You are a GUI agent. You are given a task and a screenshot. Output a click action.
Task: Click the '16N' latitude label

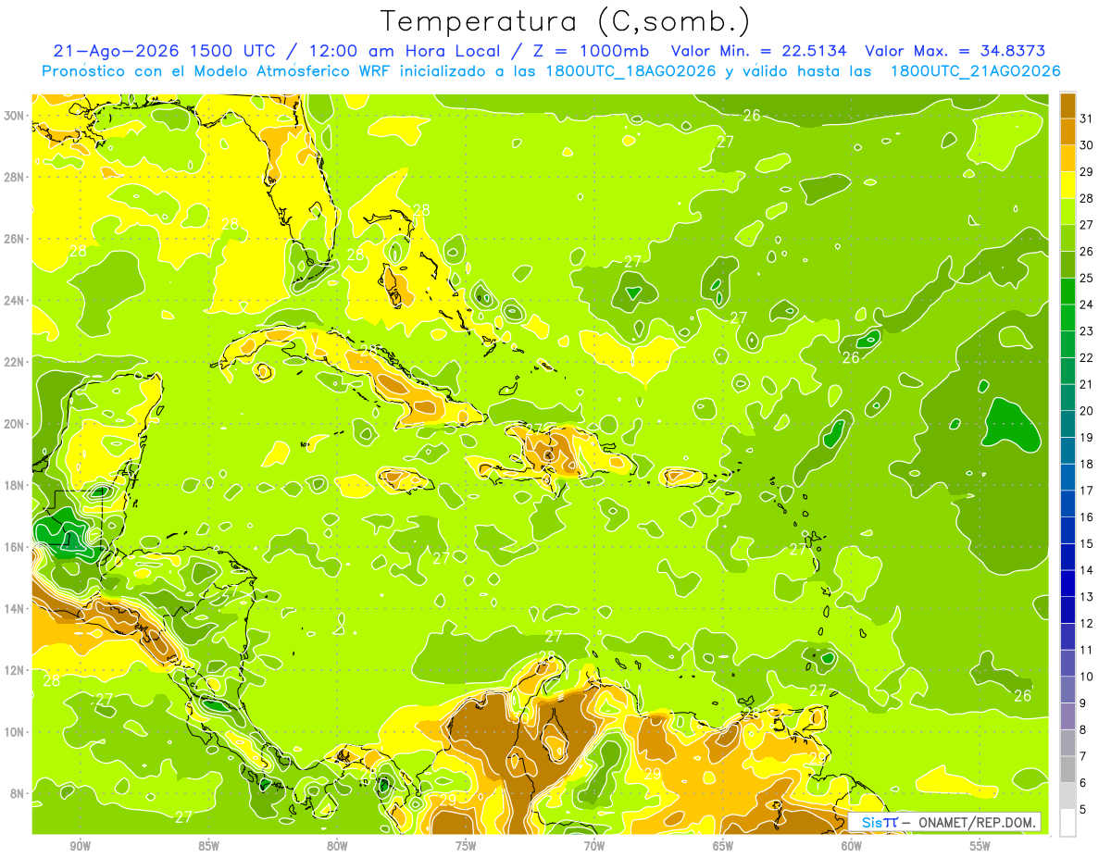tap(15, 547)
